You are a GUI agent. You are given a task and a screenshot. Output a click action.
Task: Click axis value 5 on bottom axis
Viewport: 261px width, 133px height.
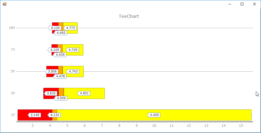(x=67, y=126)
